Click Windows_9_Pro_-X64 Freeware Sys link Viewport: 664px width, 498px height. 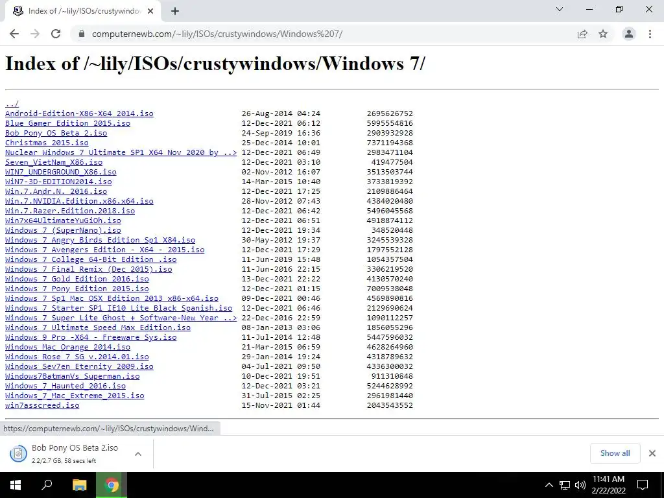pyautogui.click(x=91, y=337)
